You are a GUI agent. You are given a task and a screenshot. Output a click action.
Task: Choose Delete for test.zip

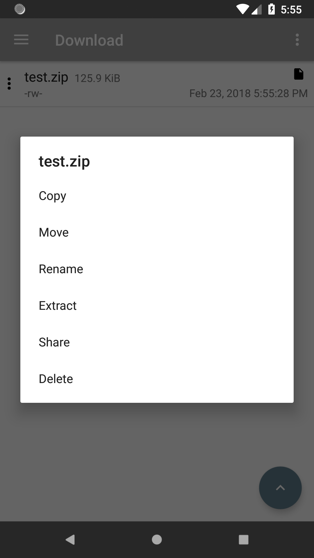pyautogui.click(x=157, y=379)
